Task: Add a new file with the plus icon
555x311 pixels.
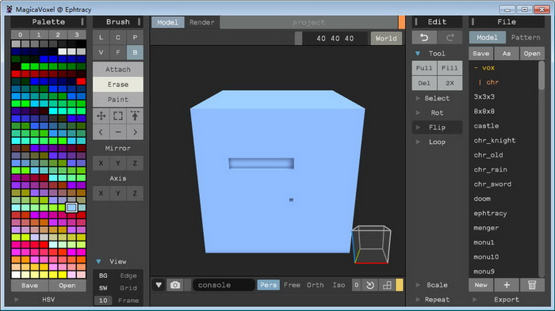Action: (x=507, y=285)
